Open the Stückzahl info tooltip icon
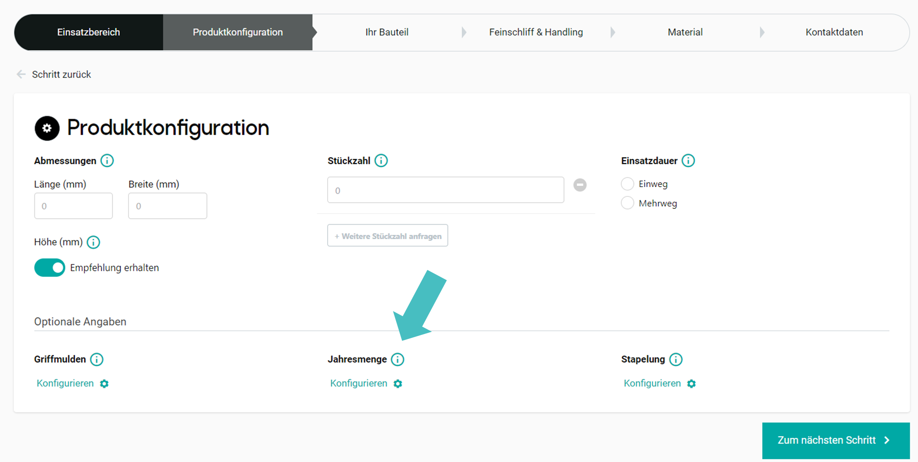This screenshot has width=918, height=462. (x=381, y=161)
